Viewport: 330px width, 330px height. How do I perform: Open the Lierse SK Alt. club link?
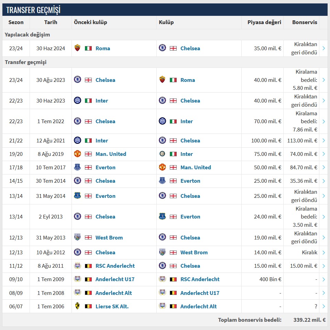pyautogui.click(x=112, y=306)
